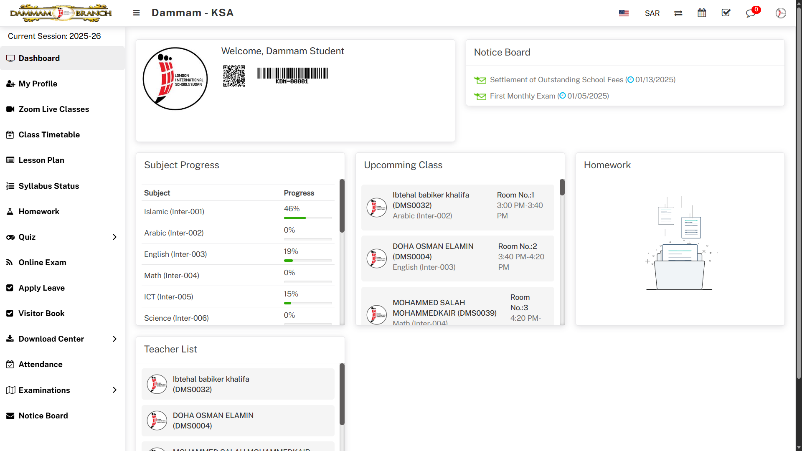Open First Monthly Exam notice
The width and height of the screenshot is (802, 451).
click(523, 96)
